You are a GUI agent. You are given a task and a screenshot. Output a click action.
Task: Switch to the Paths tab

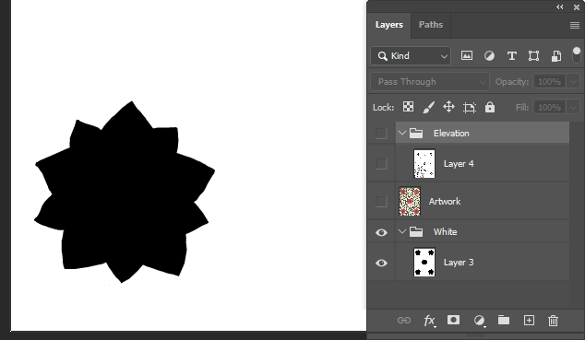click(431, 25)
